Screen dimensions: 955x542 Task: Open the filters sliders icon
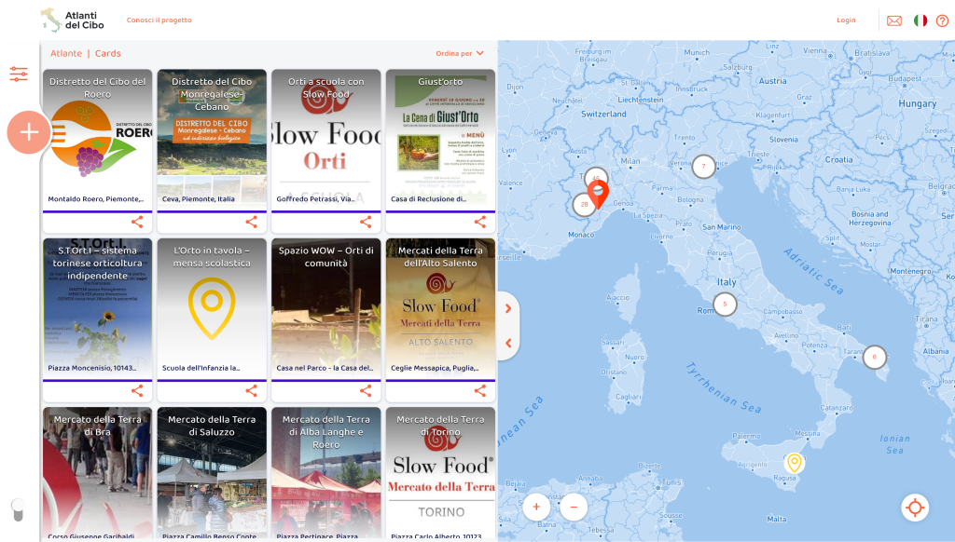tap(19, 75)
